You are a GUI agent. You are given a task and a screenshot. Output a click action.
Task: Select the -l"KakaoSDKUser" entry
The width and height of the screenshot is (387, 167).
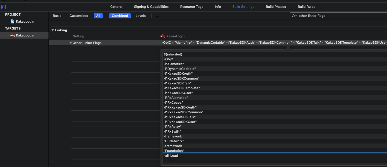pyautogui.click(x=275, y=93)
